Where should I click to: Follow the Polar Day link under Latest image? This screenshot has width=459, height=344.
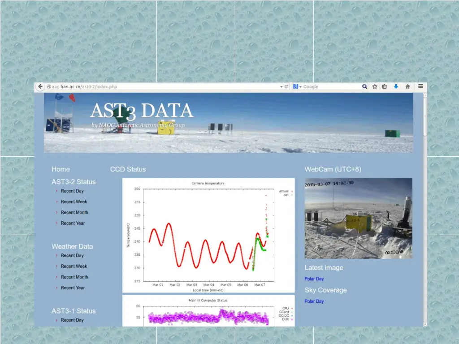[314, 279]
